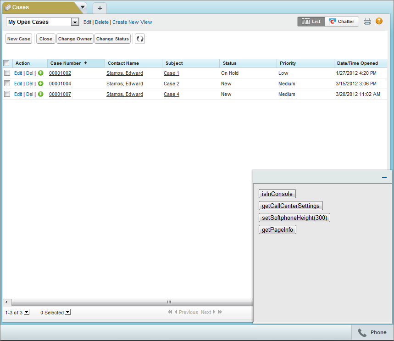
Task: Click green plus icon for case 00001004
Action: [x=41, y=84]
